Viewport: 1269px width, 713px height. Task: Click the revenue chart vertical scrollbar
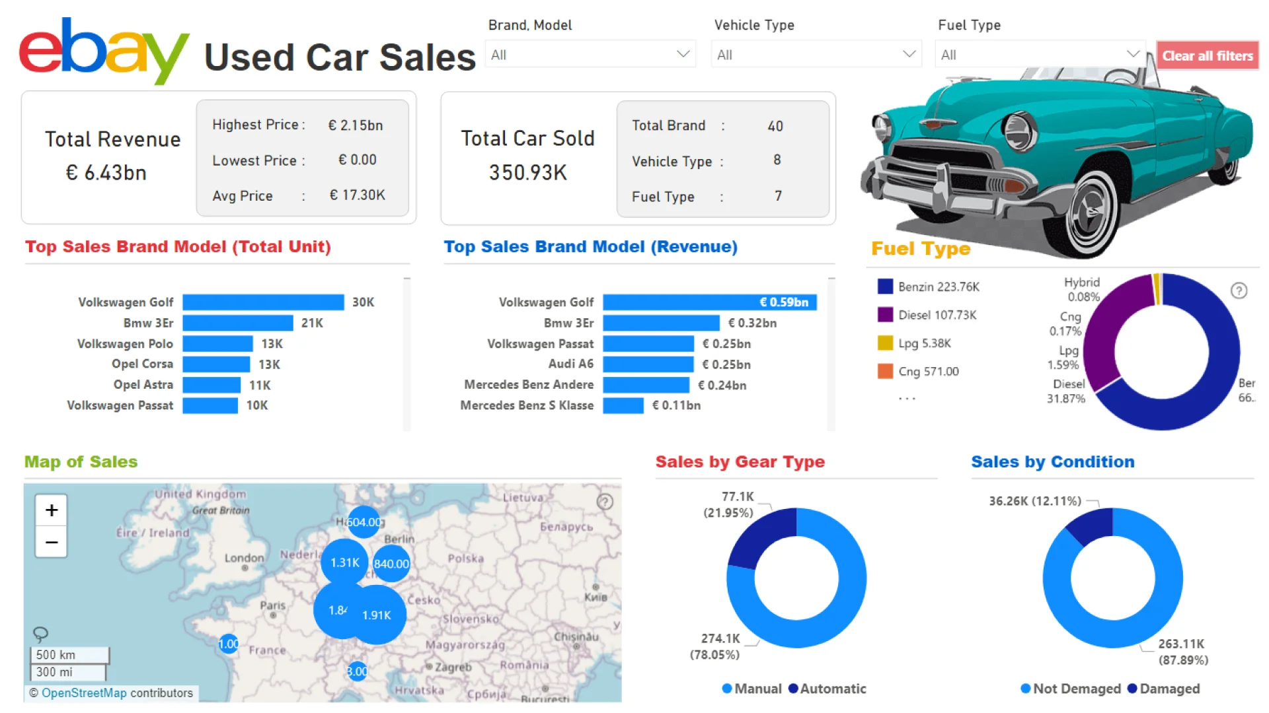(x=831, y=355)
